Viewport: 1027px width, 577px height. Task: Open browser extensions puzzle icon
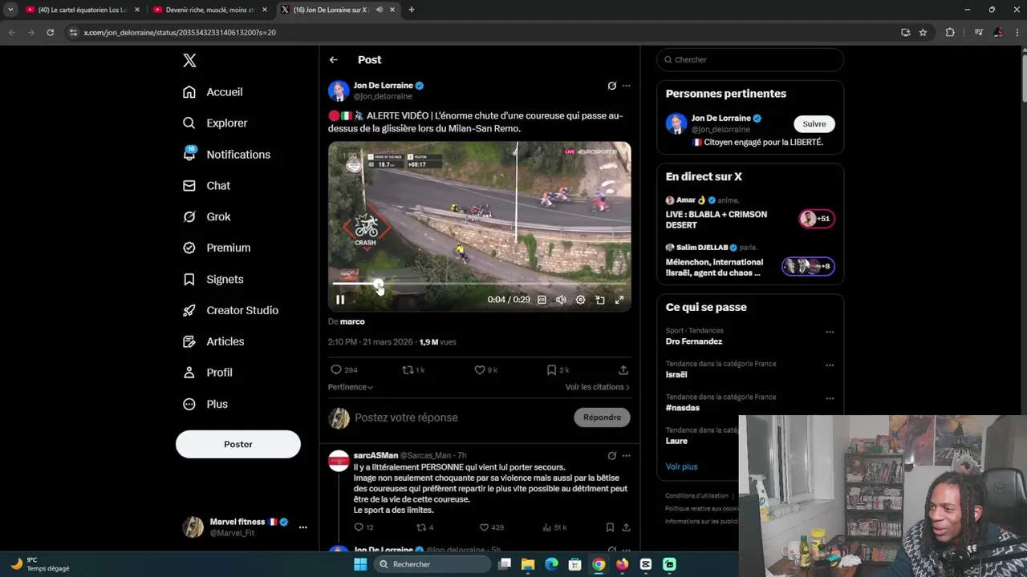pyautogui.click(x=950, y=32)
